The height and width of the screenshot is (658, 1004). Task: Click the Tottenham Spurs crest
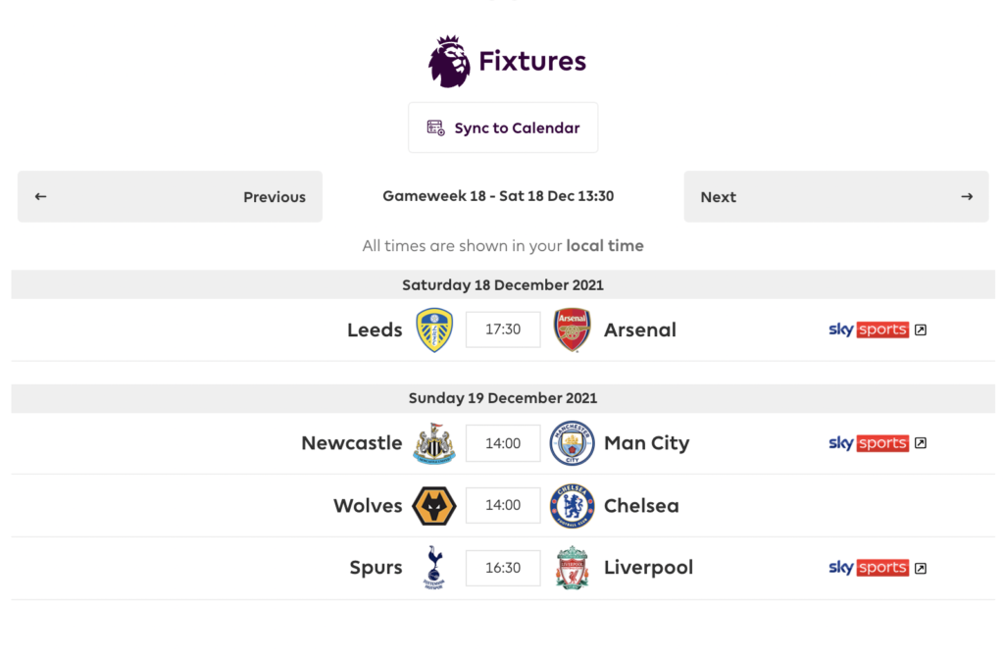(434, 568)
